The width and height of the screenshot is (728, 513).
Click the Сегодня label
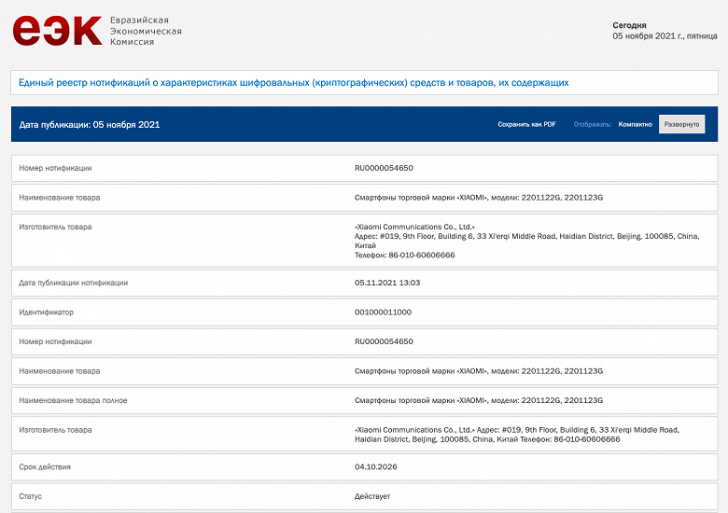click(x=629, y=25)
